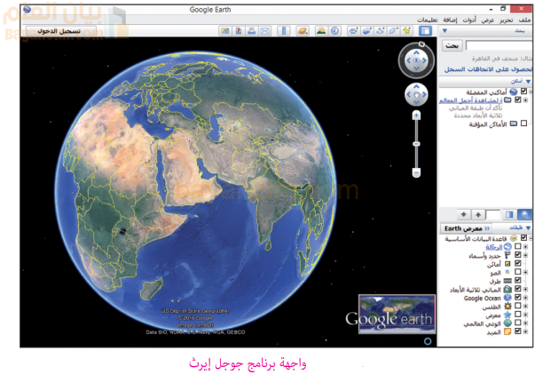Screen dimensions: 535x383
Task: Click the planet switcher icon
Action: click(303, 31)
